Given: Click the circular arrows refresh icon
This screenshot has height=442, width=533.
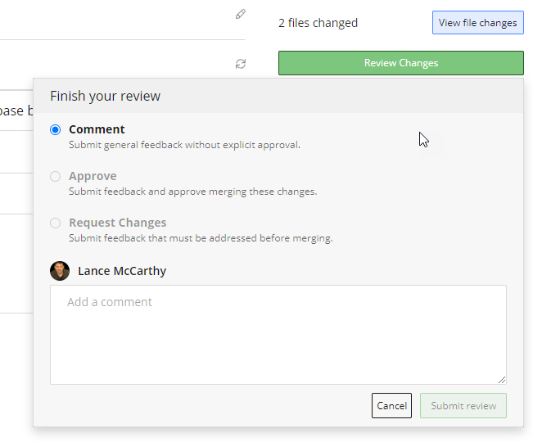Looking at the screenshot, I should pos(240,64).
